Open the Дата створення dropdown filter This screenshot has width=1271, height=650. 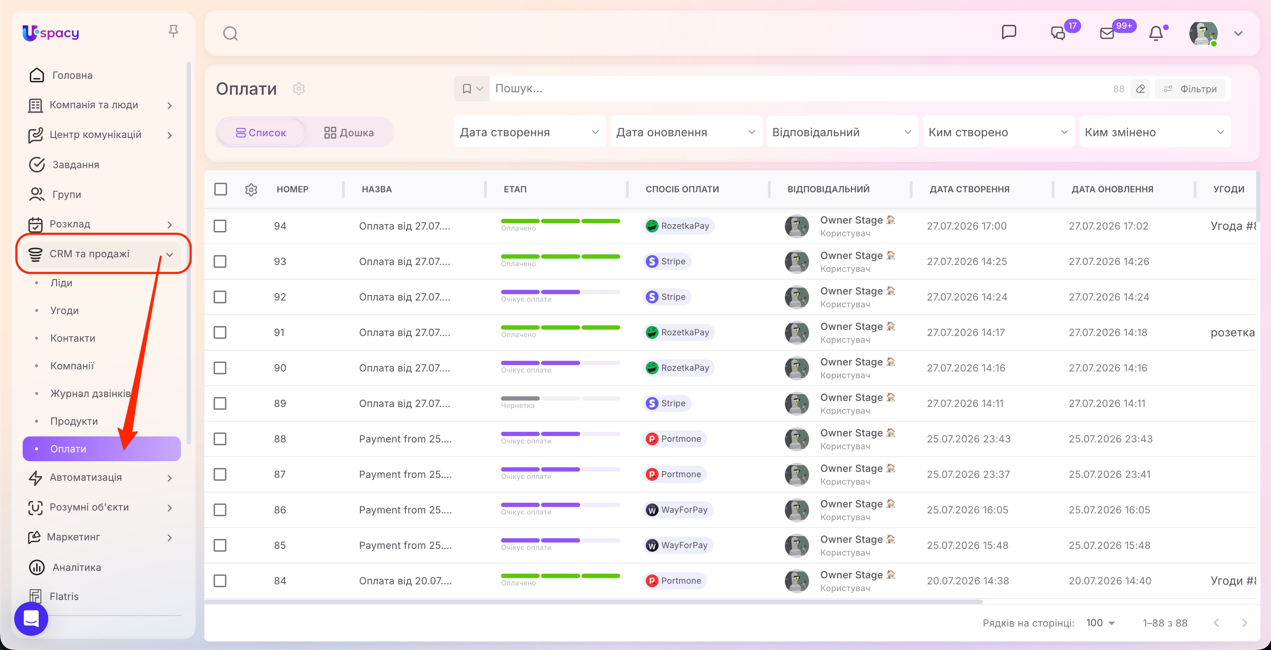click(529, 132)
